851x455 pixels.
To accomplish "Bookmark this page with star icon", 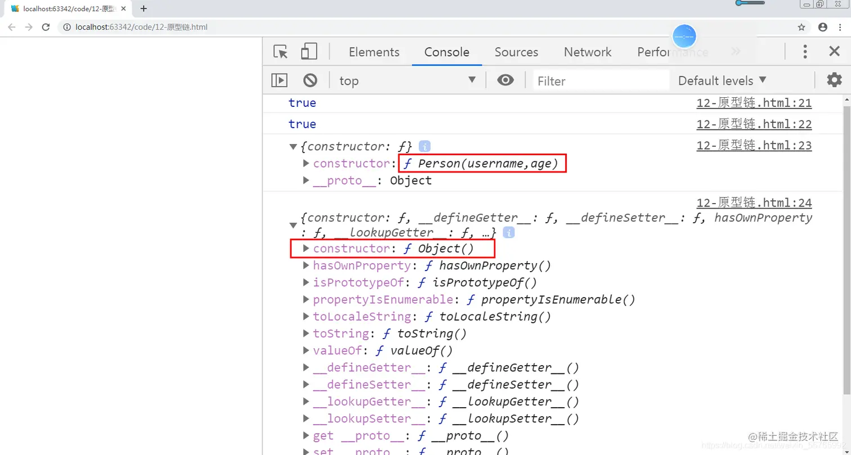I will point(801,27).
